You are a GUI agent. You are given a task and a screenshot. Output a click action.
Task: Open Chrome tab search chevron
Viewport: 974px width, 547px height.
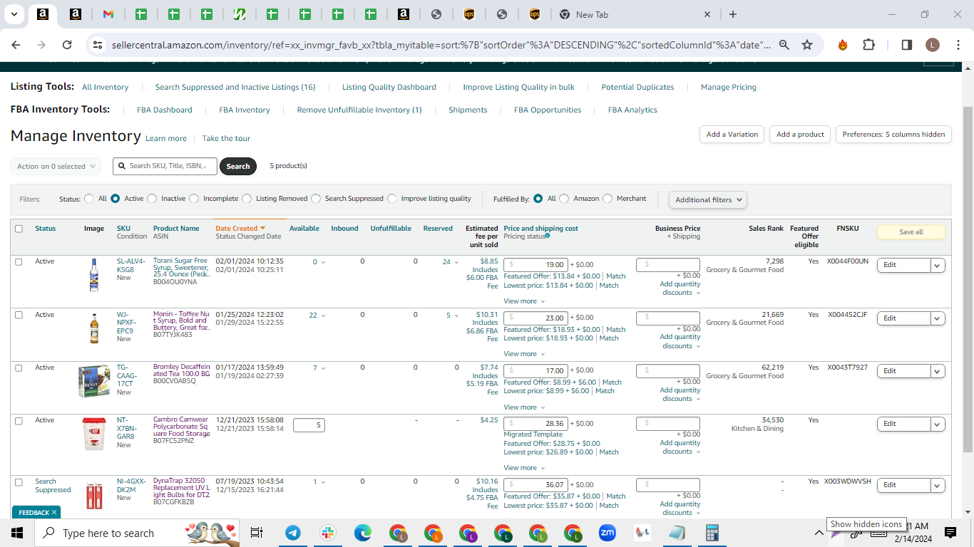(14, 14)
